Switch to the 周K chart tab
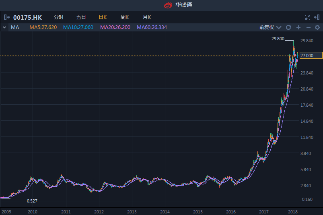Viewport: 323px width, 215px height. pyautogui.click(x=125, y=17)
